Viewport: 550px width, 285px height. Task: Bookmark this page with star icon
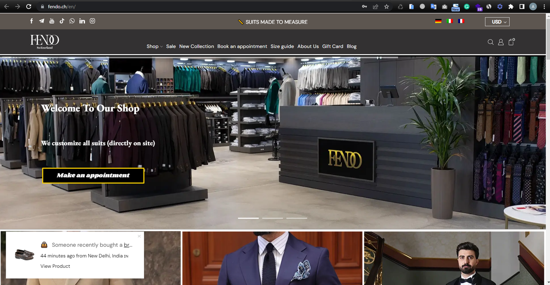point(386,6)
